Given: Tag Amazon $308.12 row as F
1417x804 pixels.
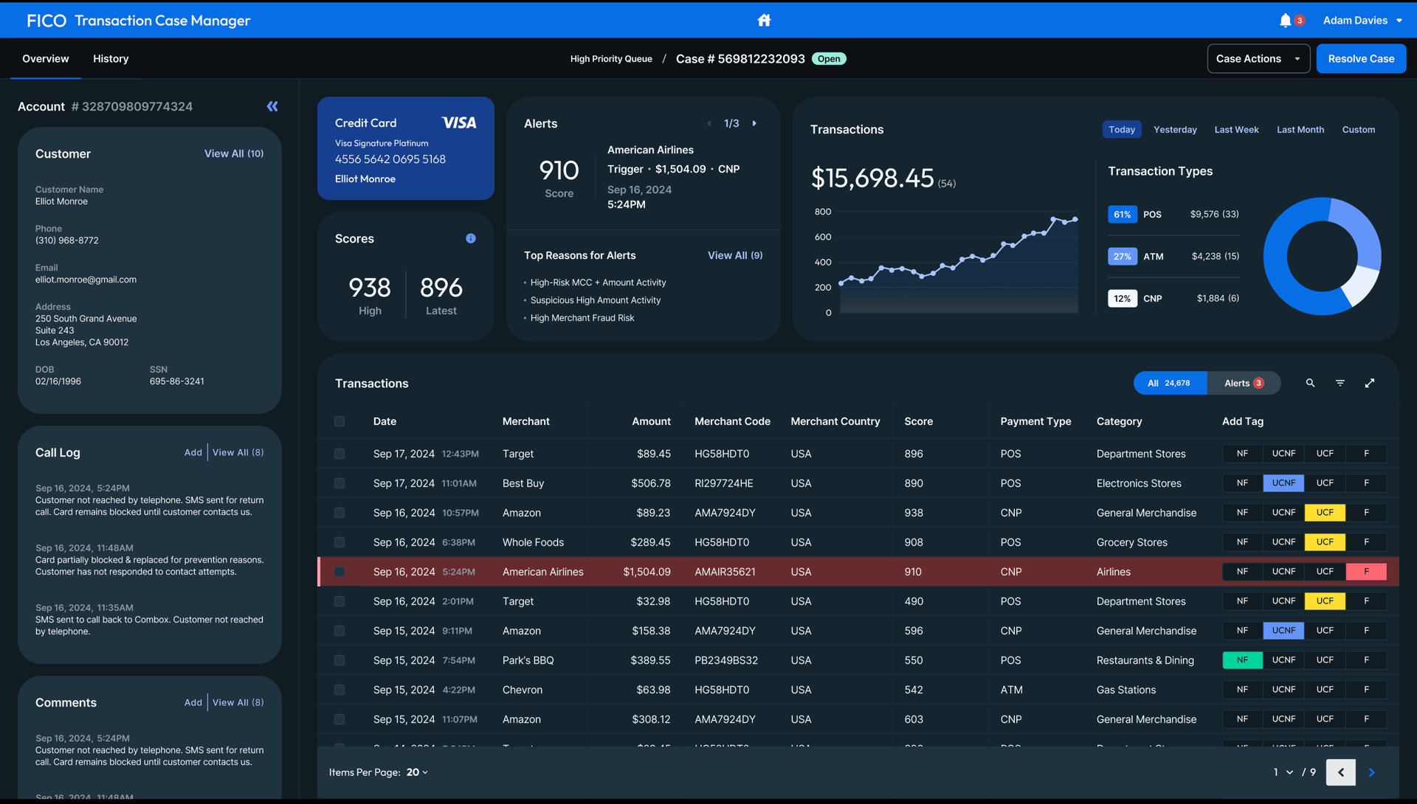Looking at the screenshot, I should (x=1366, y=719).
